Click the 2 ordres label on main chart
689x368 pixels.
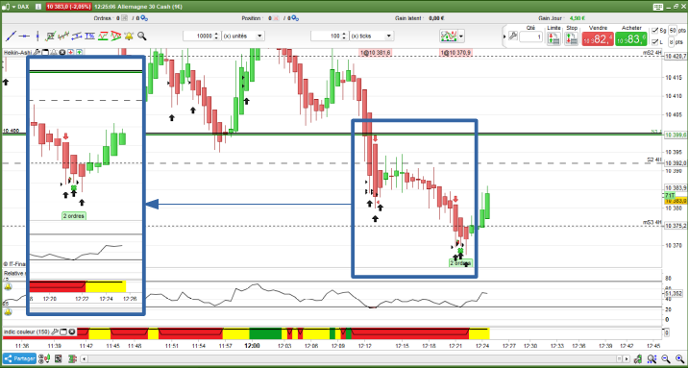click(x=460, y=263)
